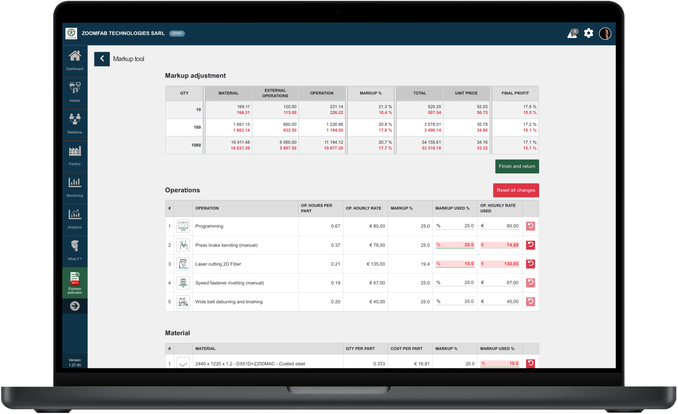This screenshot has width=678, height=414.
Task: Click the Laser cutting operation icon
Action: tap(183, 264)
